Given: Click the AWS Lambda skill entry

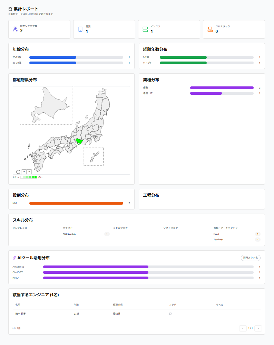Looking at the screenshot, I should click(x=69, y=234).
